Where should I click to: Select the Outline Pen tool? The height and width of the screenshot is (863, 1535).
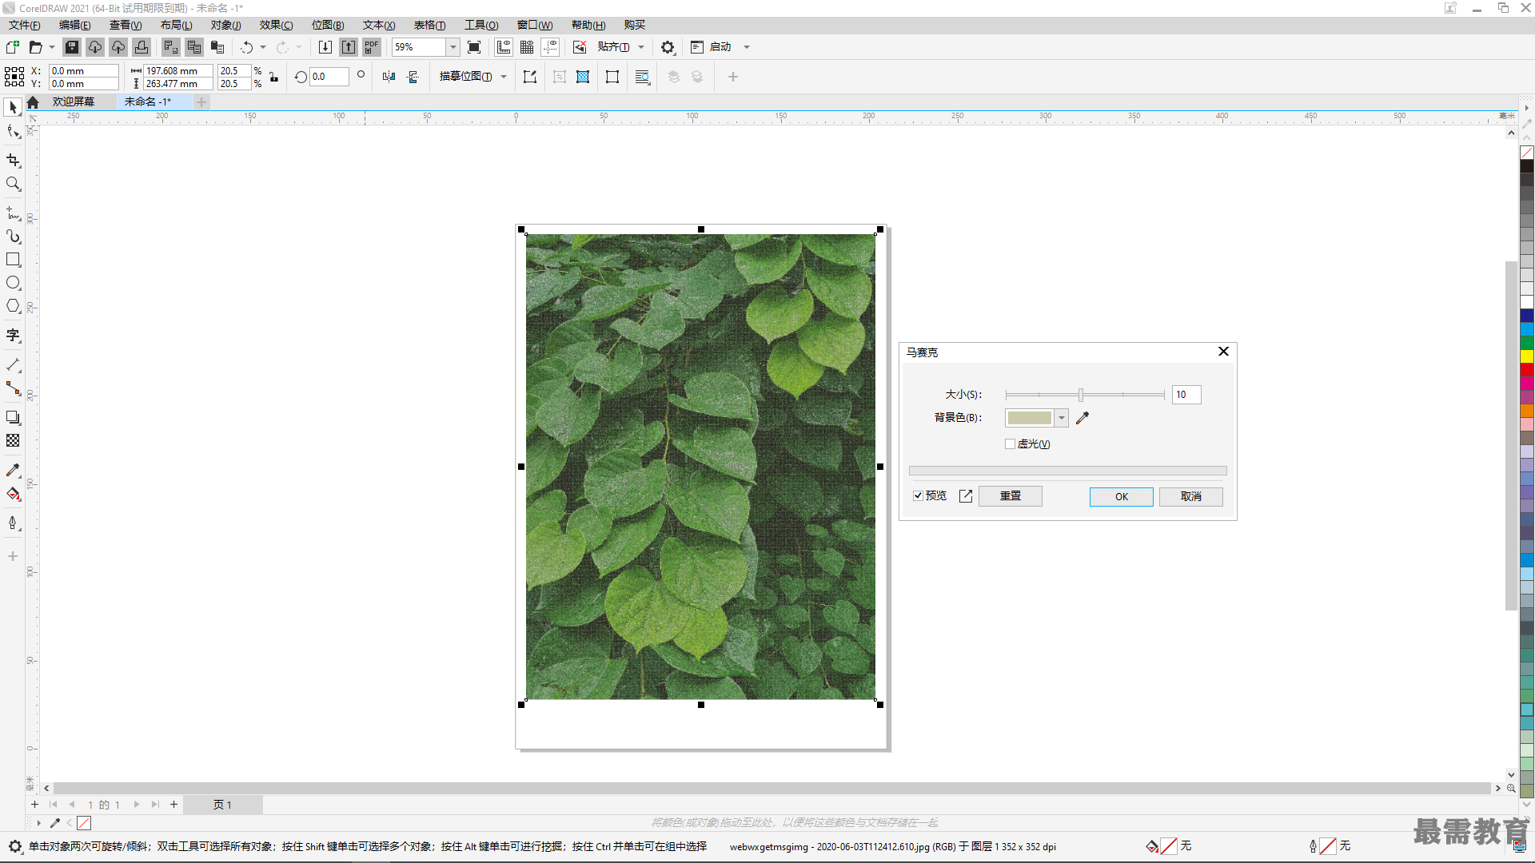13,523
